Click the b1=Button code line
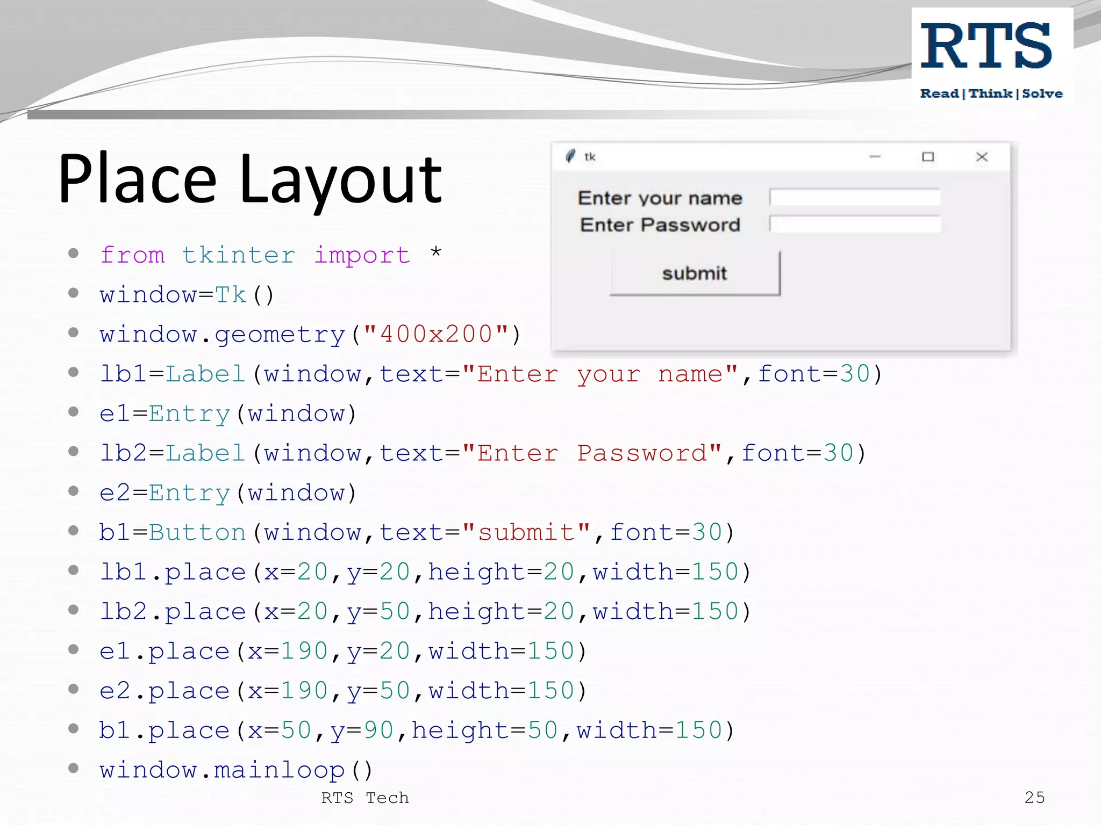1101x825 pixels. 416,532
